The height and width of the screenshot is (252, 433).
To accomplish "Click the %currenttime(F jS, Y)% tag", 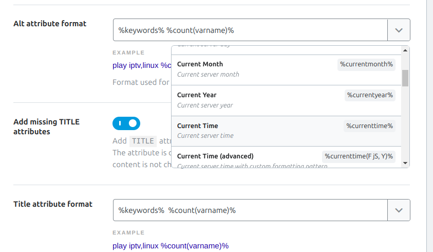I will click(x=359, y=156).
